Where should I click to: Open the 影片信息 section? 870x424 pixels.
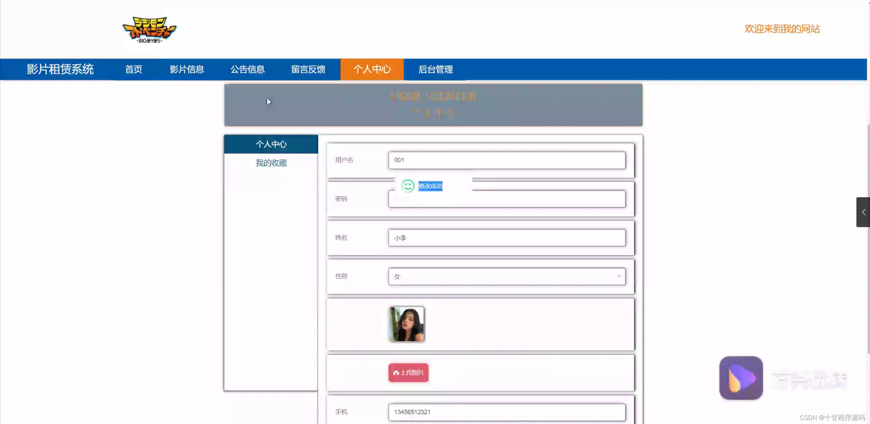click(x=187, y=69)
